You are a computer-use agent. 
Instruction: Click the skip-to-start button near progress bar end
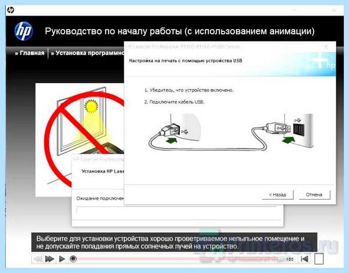click(304, 259)
